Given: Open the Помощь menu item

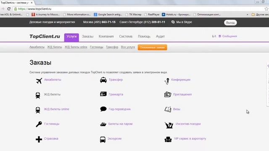Looking at the screenshot, I should 144,36.
